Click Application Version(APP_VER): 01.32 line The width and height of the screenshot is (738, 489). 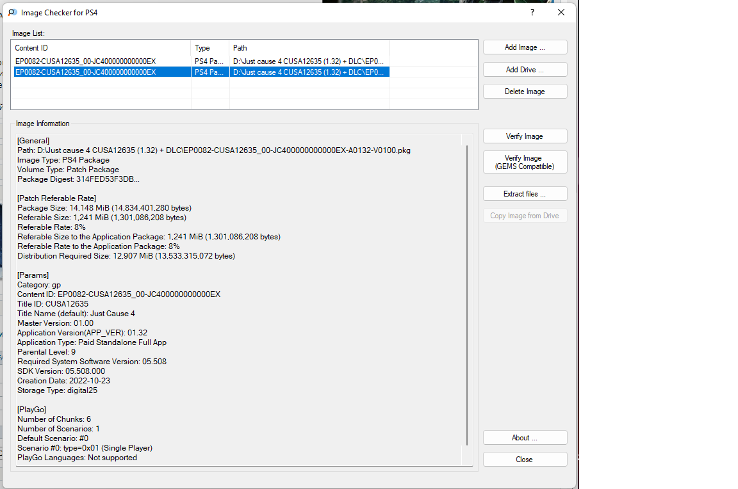(x=83, y=333)
